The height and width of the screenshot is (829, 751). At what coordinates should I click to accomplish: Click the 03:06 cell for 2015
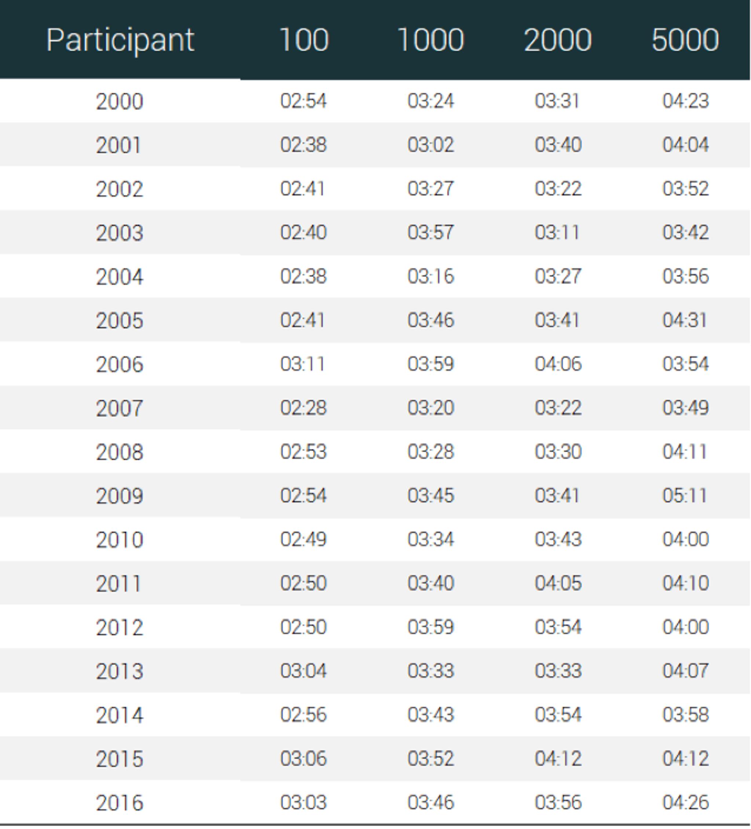[x=304, y=758]
